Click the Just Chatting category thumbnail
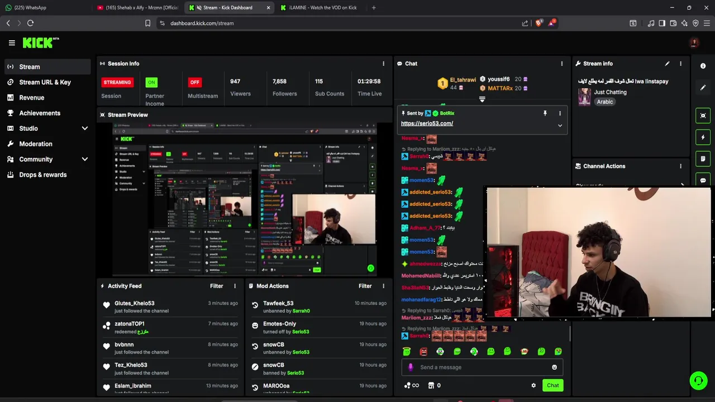This screenshot has height=402, width=715. point(585,96)
